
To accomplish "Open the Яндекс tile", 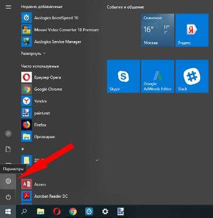I will coord(192,30).
